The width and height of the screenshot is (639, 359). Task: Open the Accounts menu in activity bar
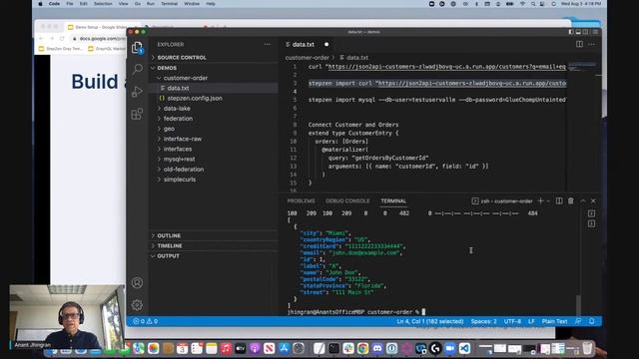138,283
